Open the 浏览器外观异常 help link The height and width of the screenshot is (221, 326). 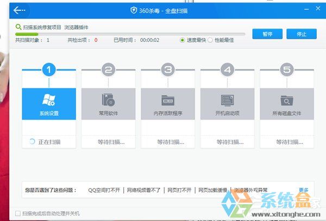tap(250, 190)
